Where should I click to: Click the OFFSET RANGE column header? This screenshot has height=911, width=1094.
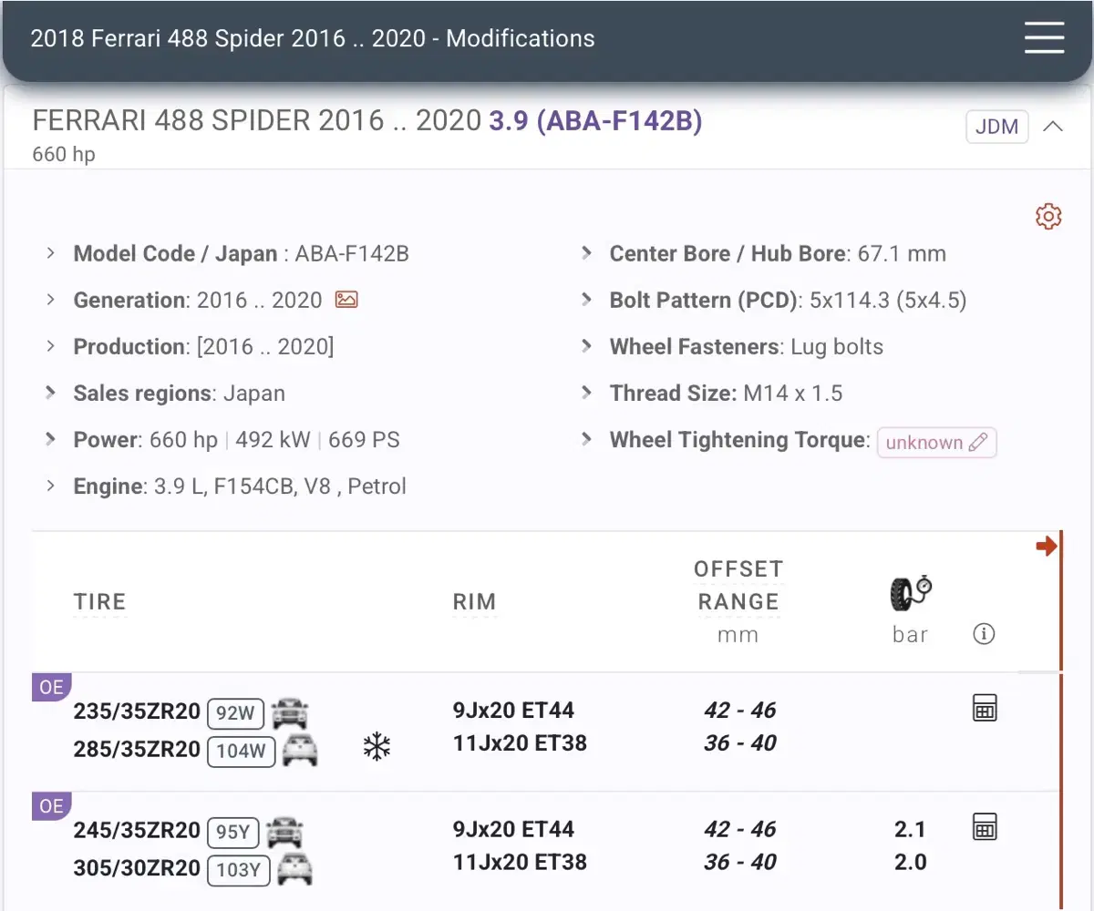point(738,585)
